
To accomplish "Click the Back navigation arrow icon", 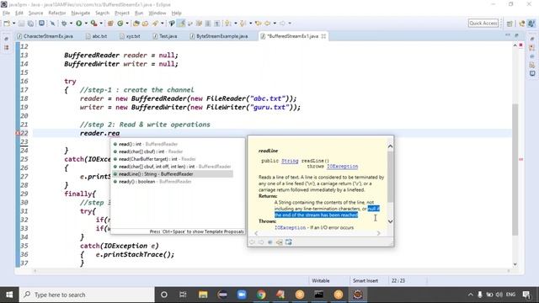I will (267, 24).
